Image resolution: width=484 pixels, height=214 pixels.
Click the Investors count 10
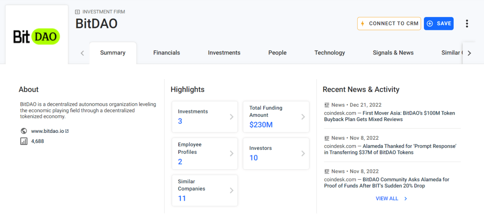click(254, 158)
